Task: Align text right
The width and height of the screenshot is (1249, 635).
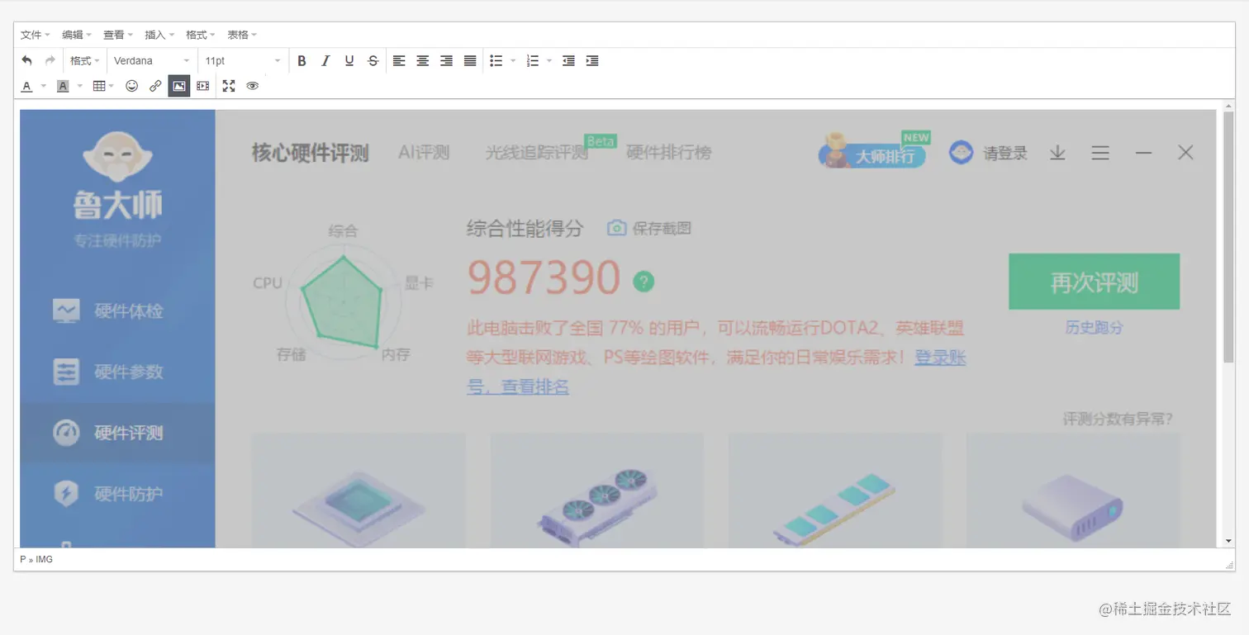Action: pyautogui.click(x=446, y=60)
